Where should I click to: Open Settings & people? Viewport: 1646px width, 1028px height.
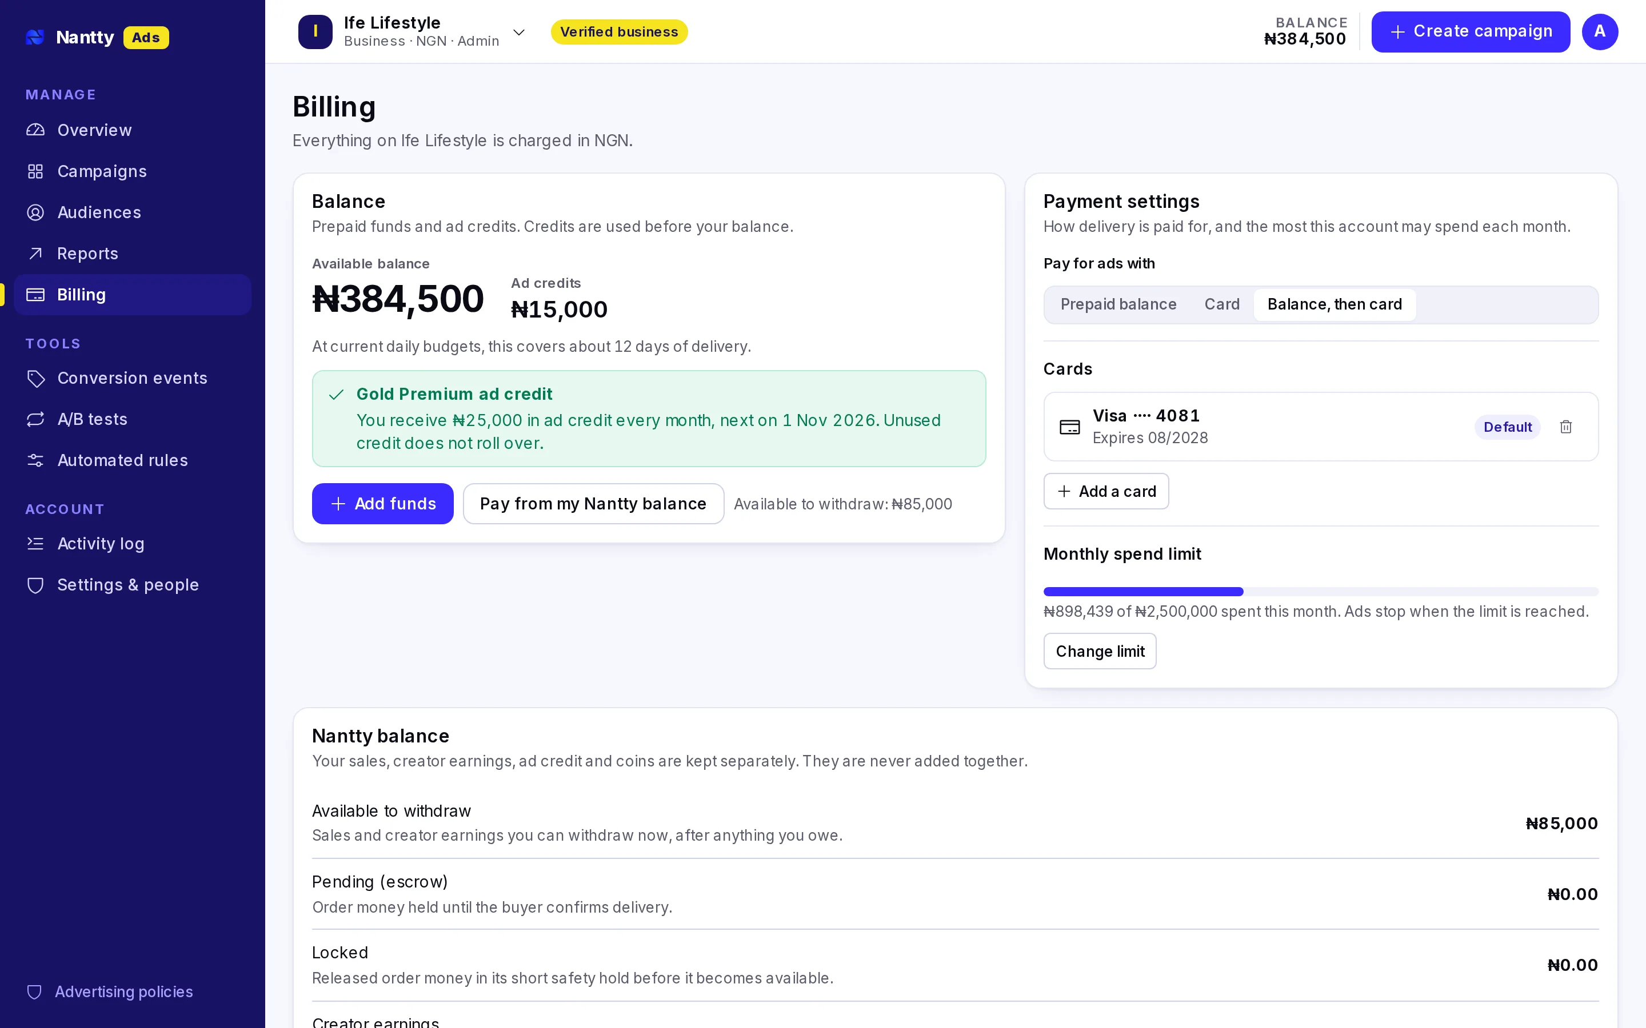click(133, 585)
